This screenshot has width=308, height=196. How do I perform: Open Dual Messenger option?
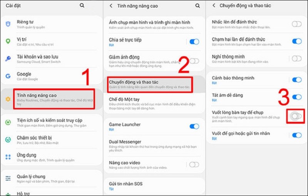point(154,146)
